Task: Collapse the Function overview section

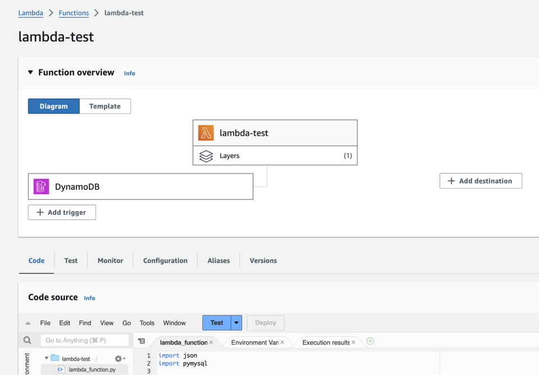Action: coord(31,72)
